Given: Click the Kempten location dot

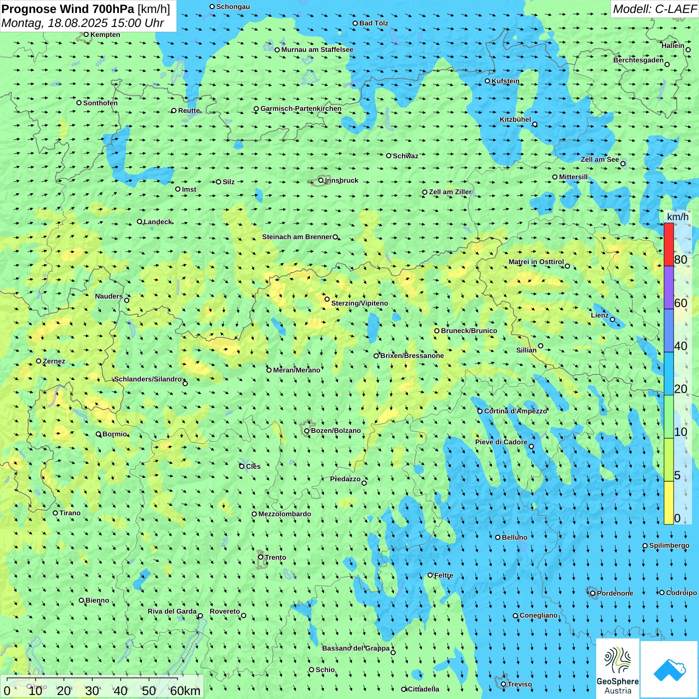Looking at the screenshot, I should click(86, 34).
